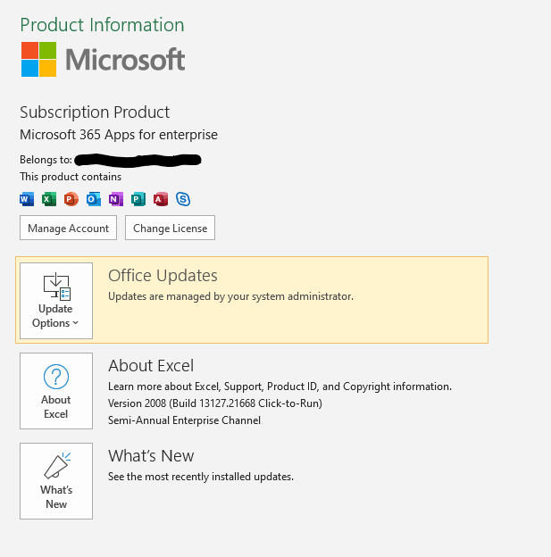
Task: Open the What's New button
Action: [x=56, y=481]
